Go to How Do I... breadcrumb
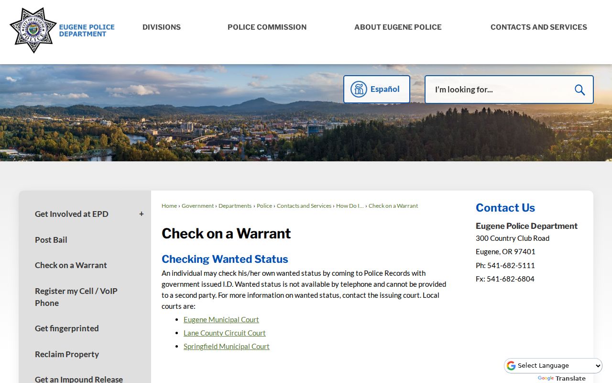Viewport: 612px width, 383px height. click(350, 206)
